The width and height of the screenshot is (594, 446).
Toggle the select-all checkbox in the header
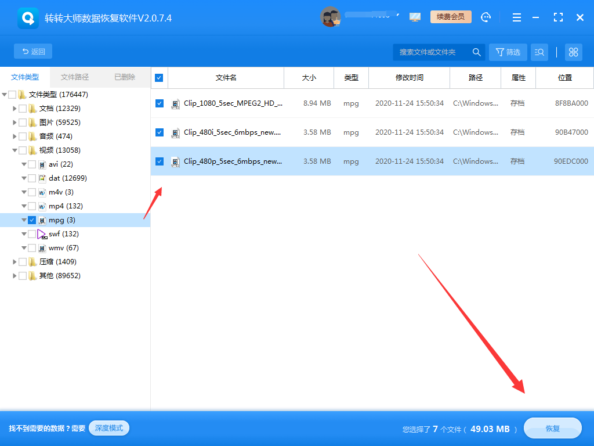click(158, 77)
